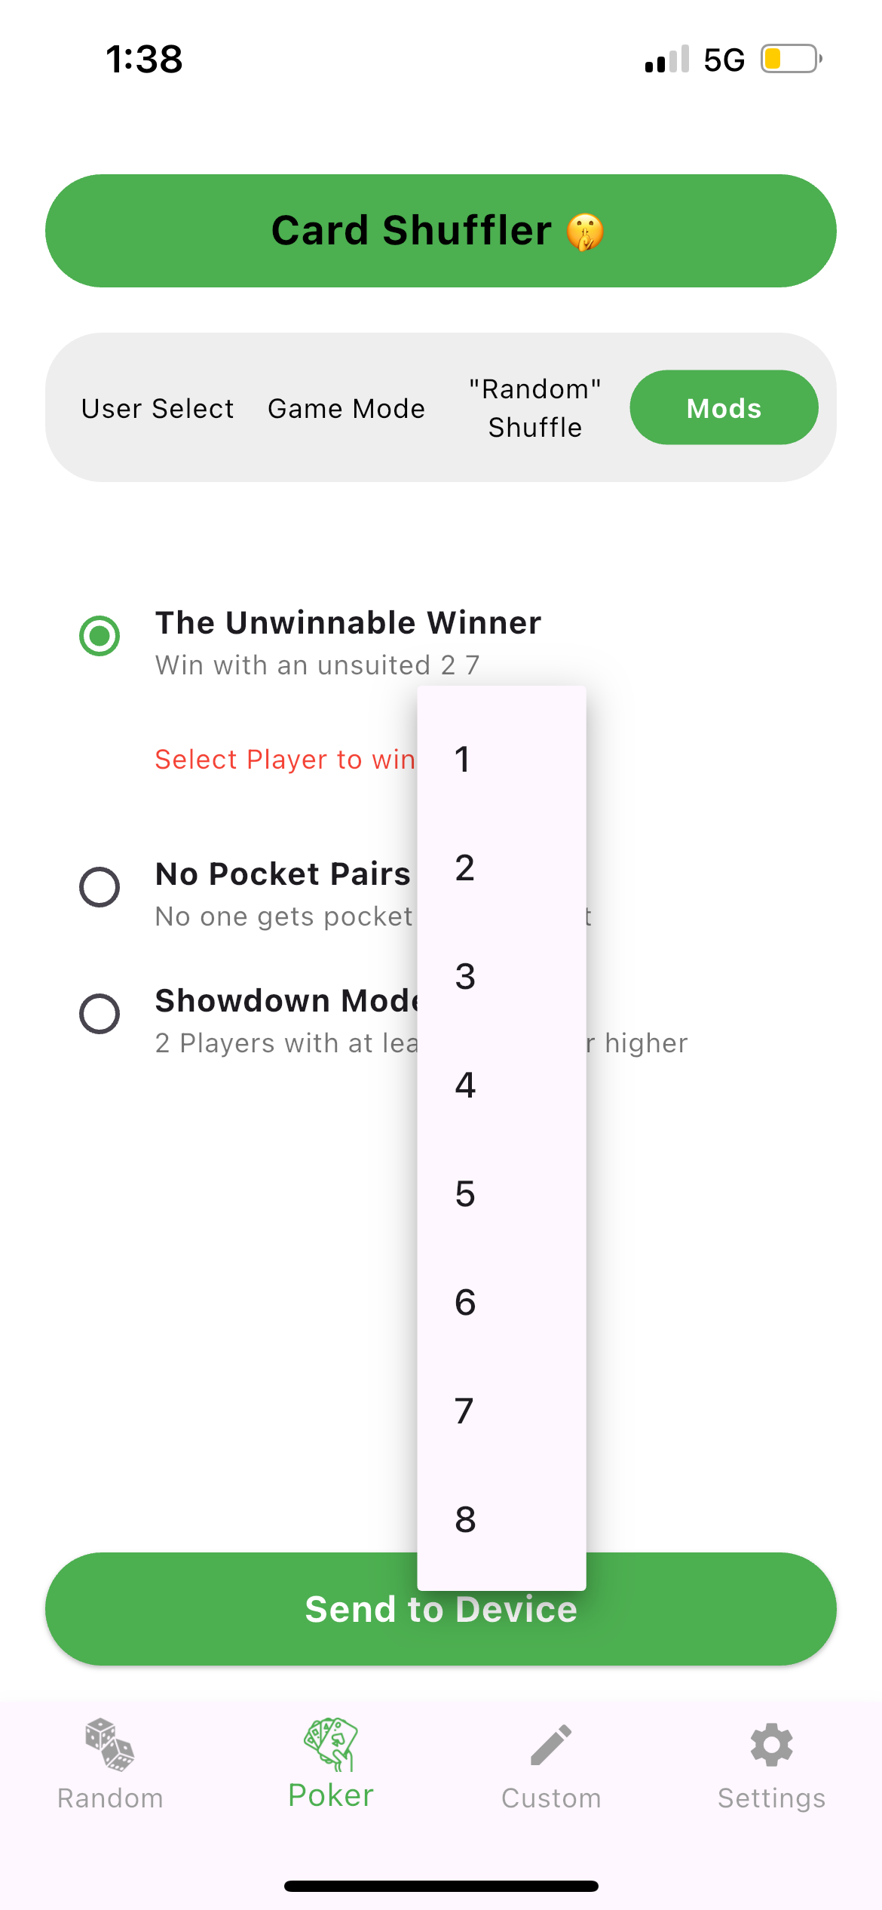Switch to the User Select tab

tap(158, 408)
